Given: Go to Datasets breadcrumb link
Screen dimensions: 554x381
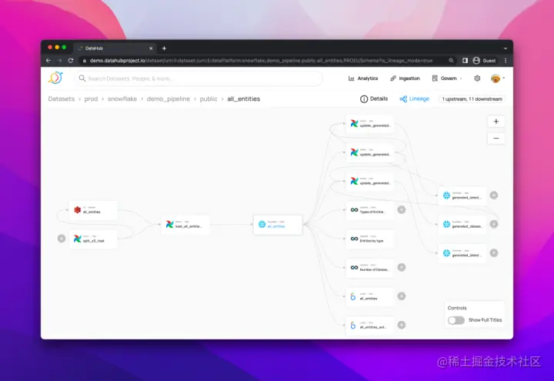Looking at the screenshot, I should (61, 99).
